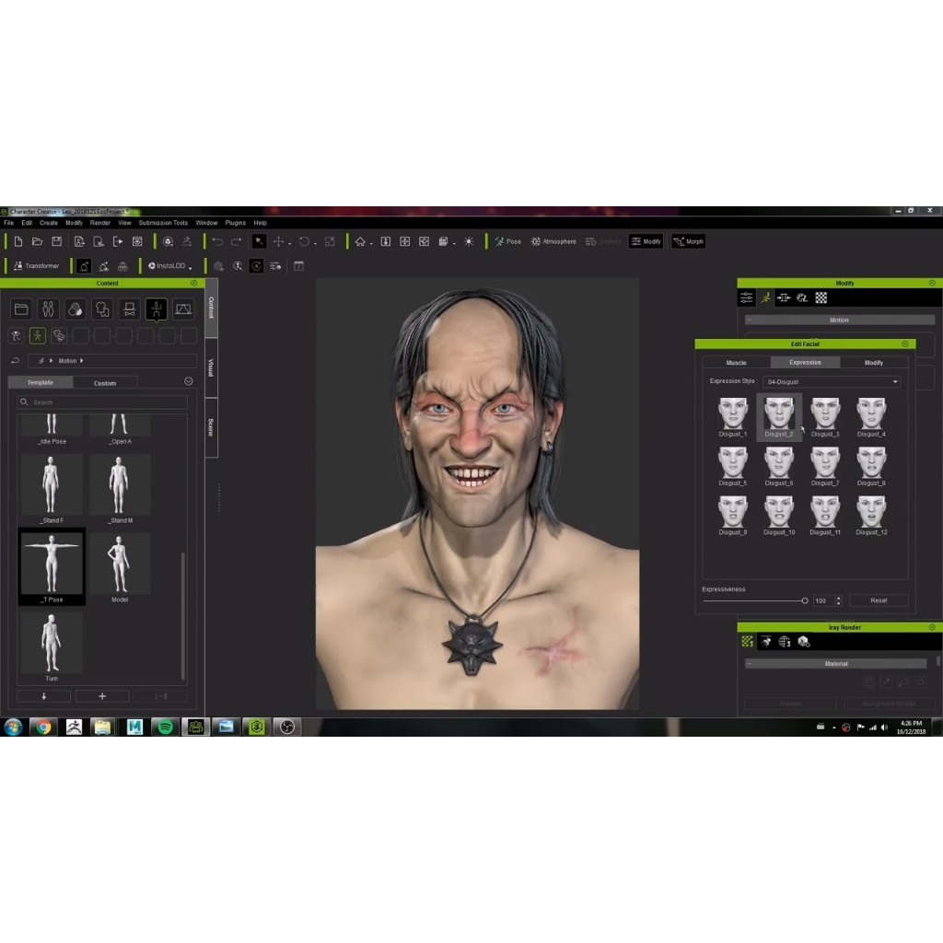Screen dimensions: 943x943
Task: Increase the Expressiveness value stepper
Action: (838, 598)
